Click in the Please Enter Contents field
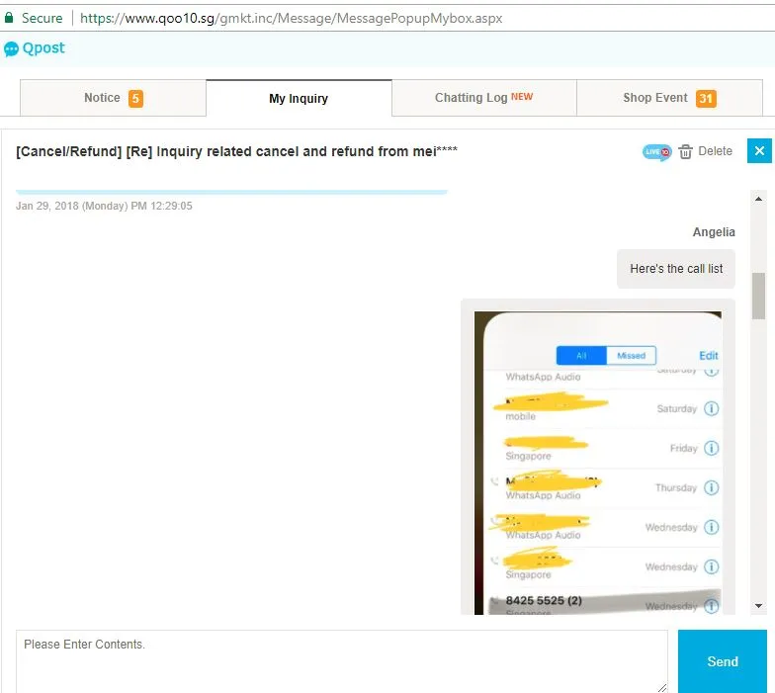This screenshot has height=693, width=775. point(341,660)
